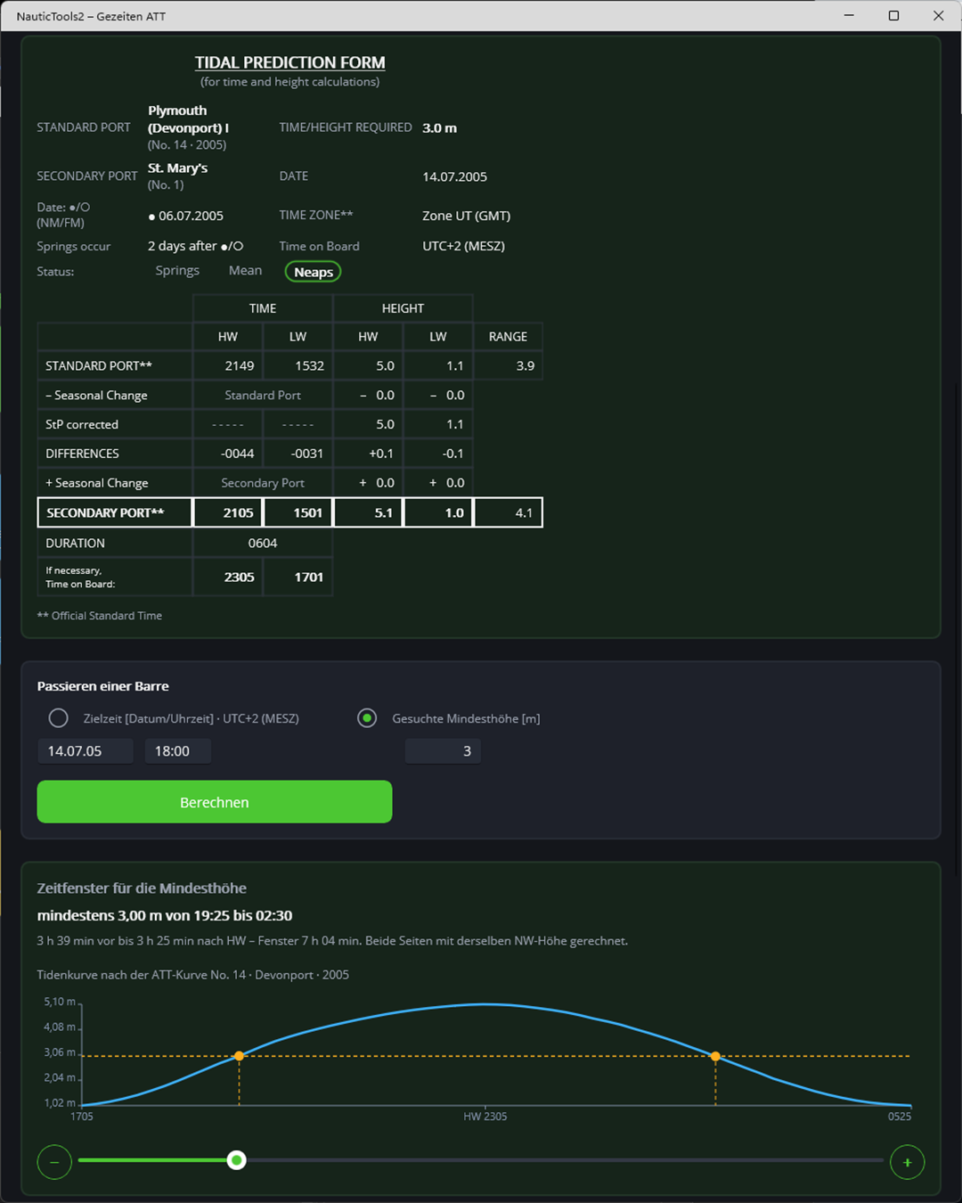The width and height of the screenshot is (962, 1203).
Task: Maximize the NauticTools2 window
Action: (x=893, y=15)
